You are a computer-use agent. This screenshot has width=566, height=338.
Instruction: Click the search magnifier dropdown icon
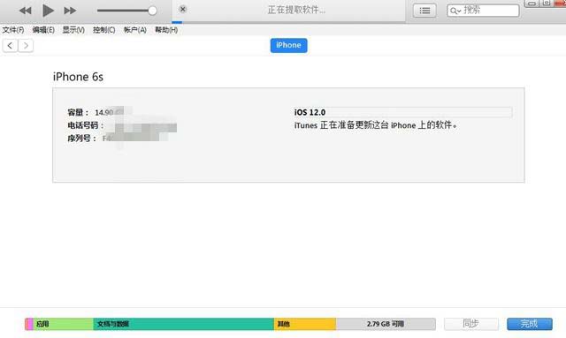(x=455, y=11)
